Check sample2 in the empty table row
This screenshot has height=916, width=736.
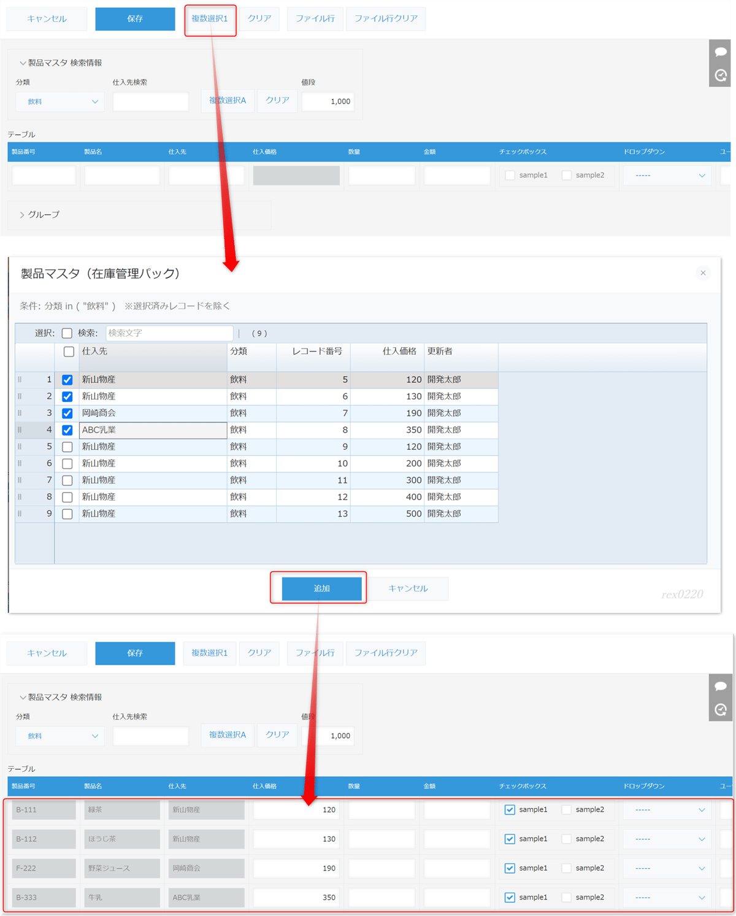pyautogui.click(x=567, y=175)
